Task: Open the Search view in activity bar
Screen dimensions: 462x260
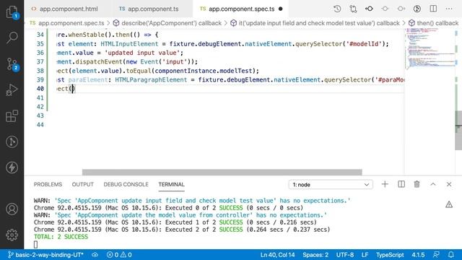Action: point(12,38)
